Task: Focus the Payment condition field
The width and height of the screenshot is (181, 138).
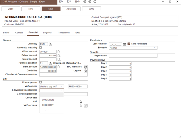Action: click(x=44, y=63)
